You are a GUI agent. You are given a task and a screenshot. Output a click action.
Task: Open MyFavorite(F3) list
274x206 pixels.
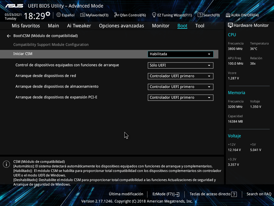pyautogui.click(x=94, y=15)
